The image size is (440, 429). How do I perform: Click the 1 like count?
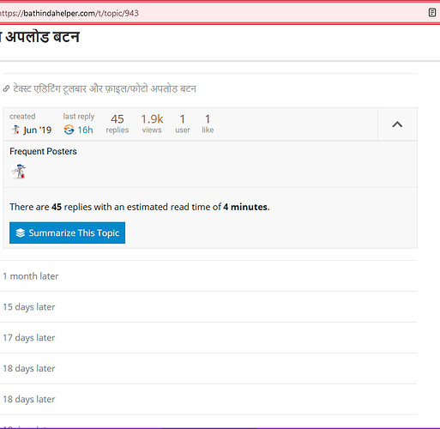(x=208, y=124)
